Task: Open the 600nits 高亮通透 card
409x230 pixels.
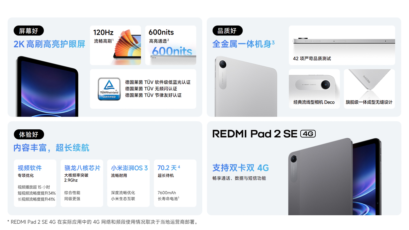Action: coord(171,45)
